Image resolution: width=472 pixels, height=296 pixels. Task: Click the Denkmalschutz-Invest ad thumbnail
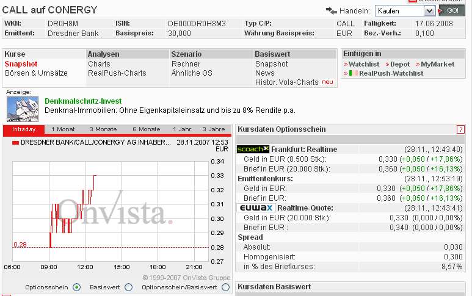click(23, 109)
